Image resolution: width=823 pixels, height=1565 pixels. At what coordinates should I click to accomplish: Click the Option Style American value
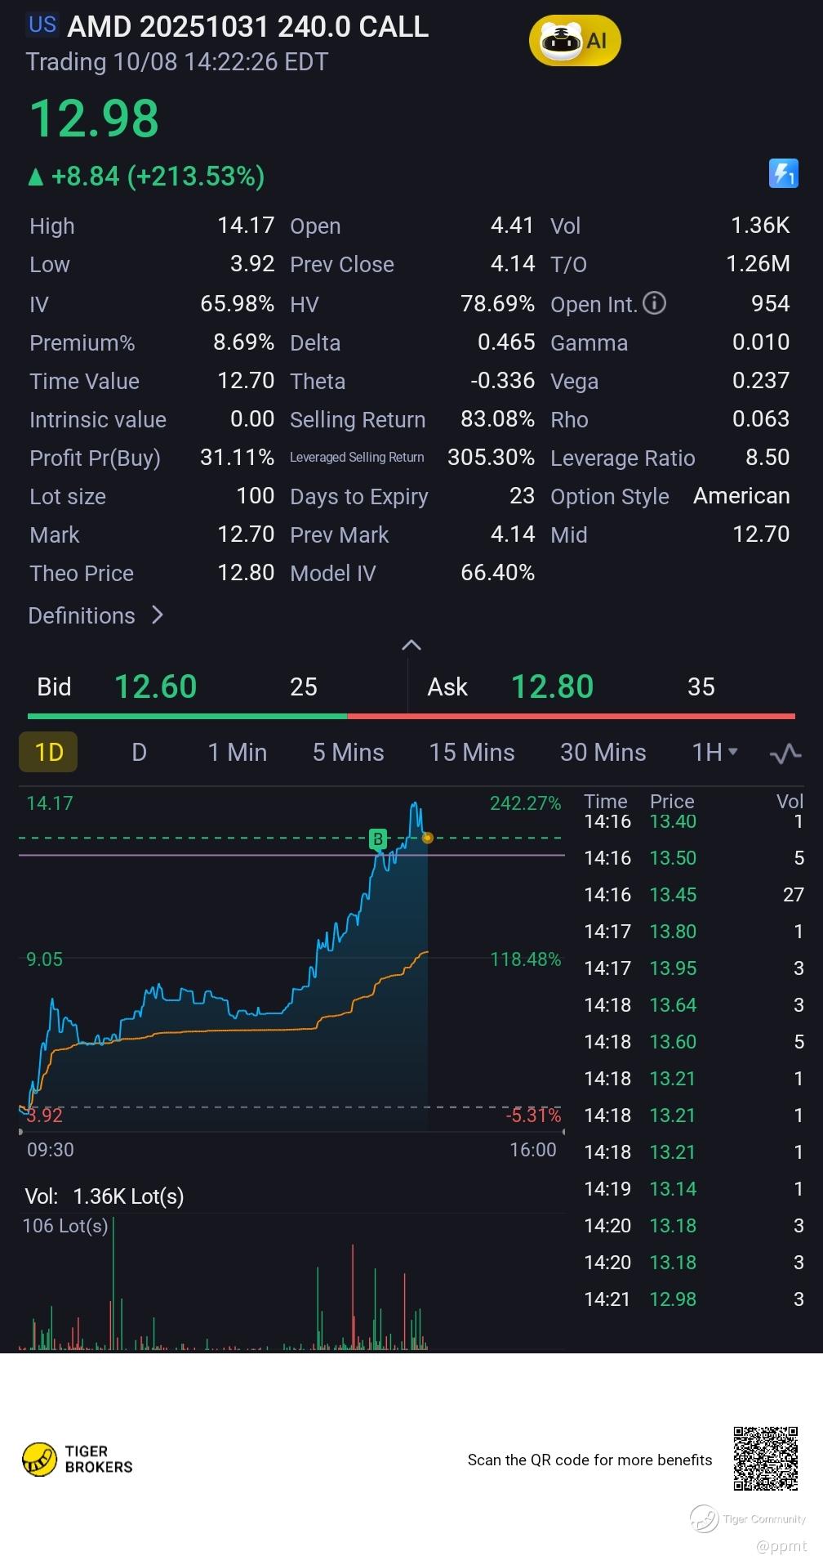pyautogui.click(x=741, y=496)
